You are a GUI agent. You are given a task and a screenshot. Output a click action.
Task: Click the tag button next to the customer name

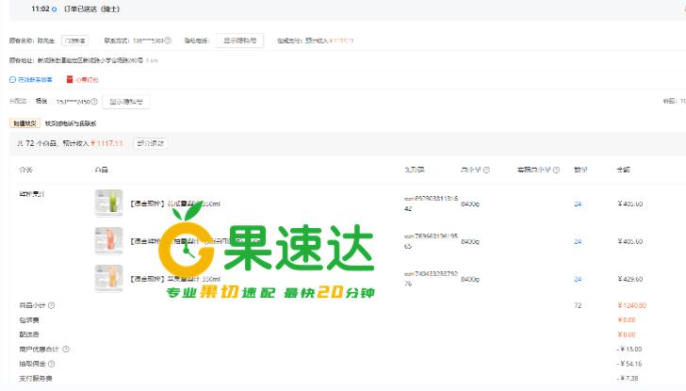[x=74, y=41]
